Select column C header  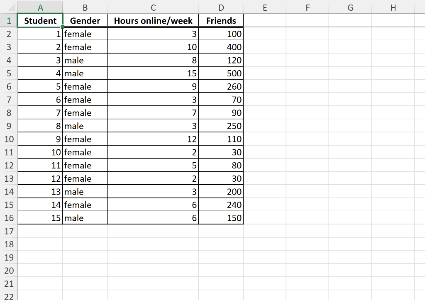coord(153,7)
